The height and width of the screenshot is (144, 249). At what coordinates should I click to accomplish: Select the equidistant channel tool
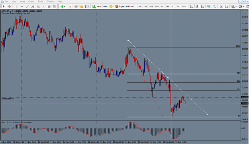(x=33, y=6)
